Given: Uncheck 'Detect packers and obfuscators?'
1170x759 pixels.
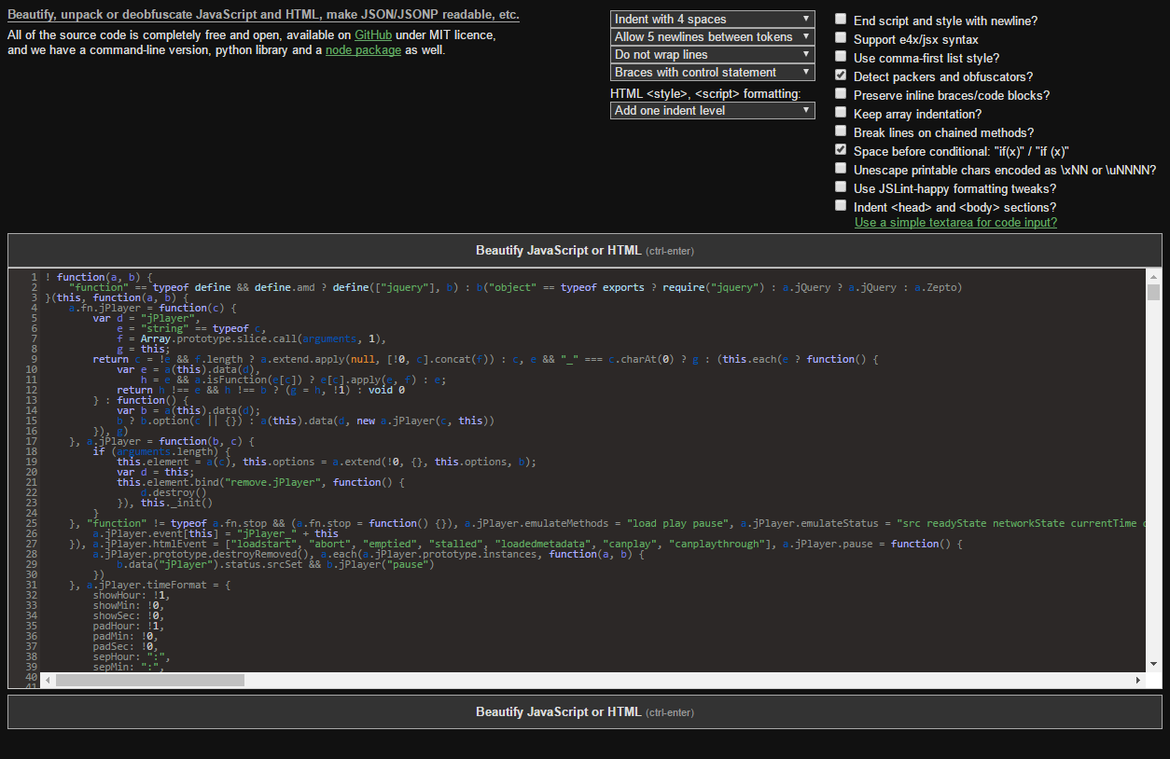Looking at the screenshot, I should point(842,76).
